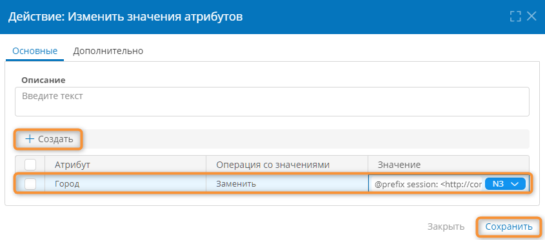Open the N3 format dropdown
This screenshot has height=240, width=545.
point(505,184)
